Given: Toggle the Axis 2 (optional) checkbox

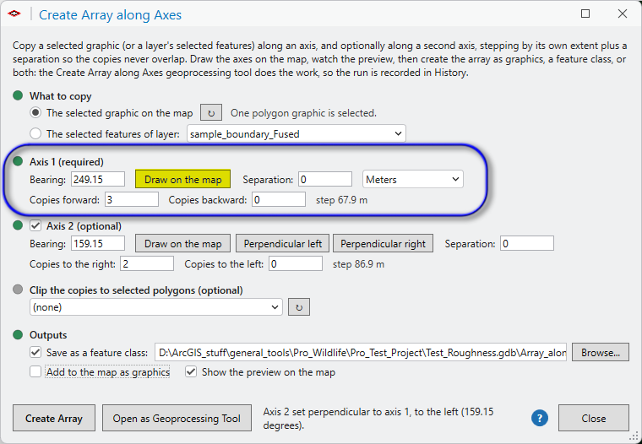Looking at the screenshot, I should [35, 225].
